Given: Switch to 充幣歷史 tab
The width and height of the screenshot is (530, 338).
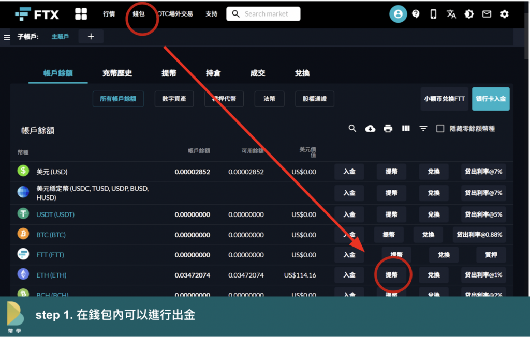Looking at the screenshot, I should click(117, 73).
